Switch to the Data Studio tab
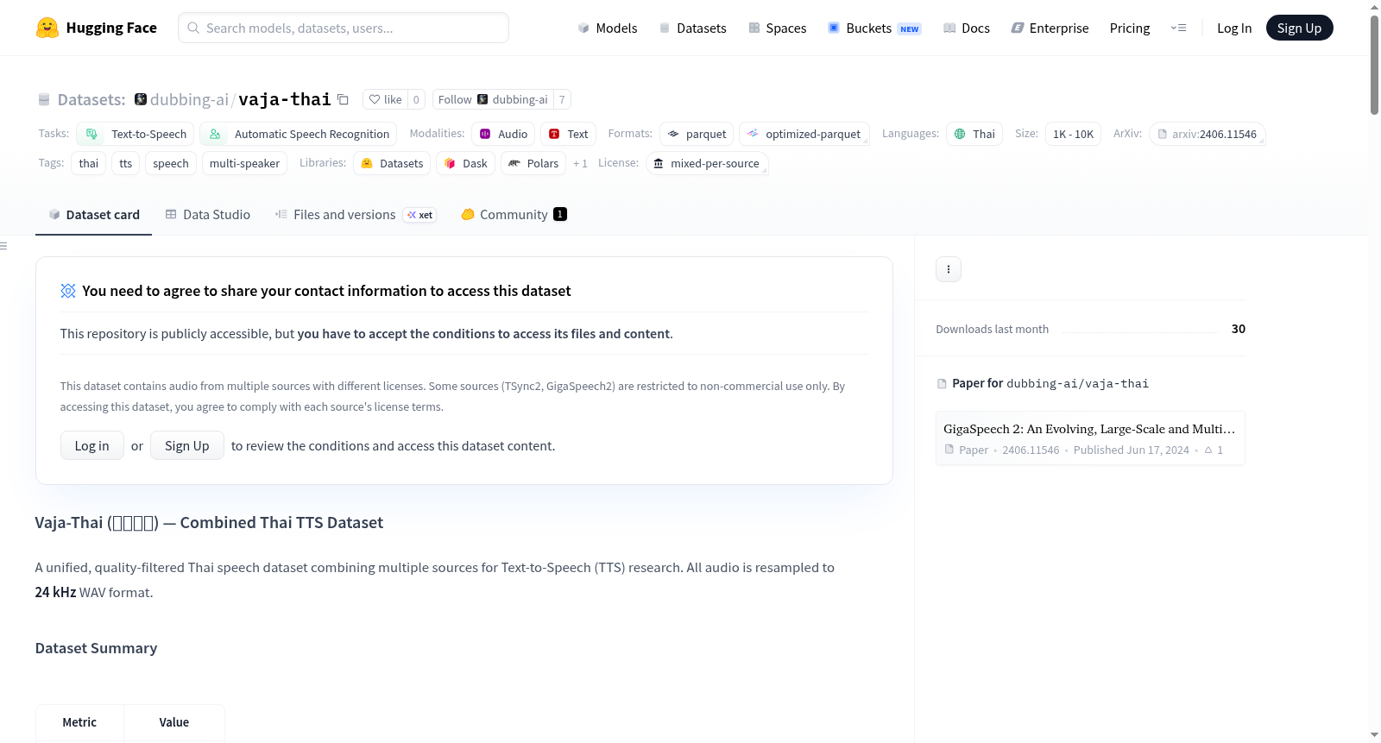The width and height of the screenshot is (1381, 743). point(207,215)
